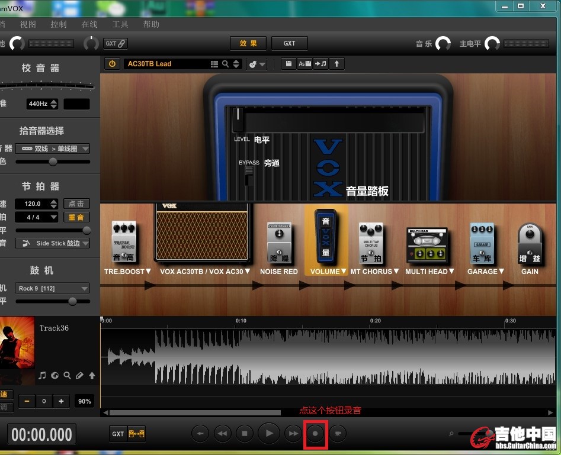The width and height of the screenshot is (561, 455).
Task: Select the VOLUME pedal in the chain
Action: pyautogui.click(x=326, y=237)
